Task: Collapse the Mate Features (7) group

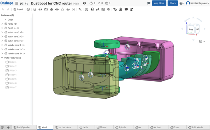Action: (2, 58)
